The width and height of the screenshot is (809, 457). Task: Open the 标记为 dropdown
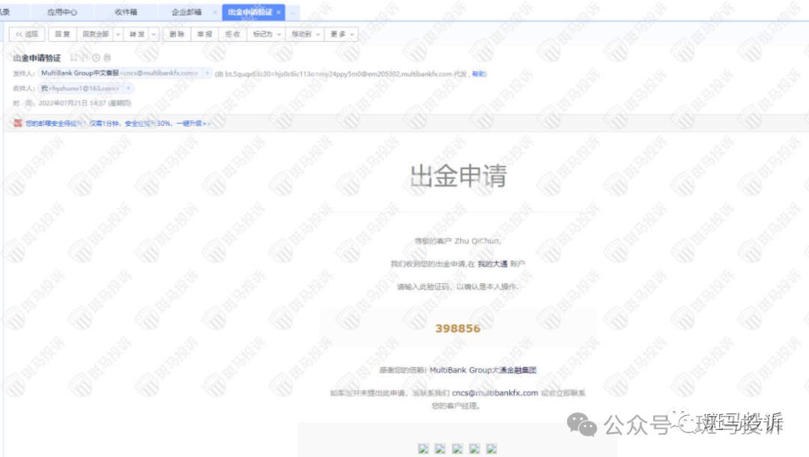(x=267, y=34)
